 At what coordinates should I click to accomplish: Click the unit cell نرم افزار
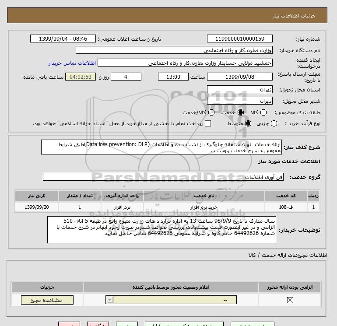click(122, 207)
